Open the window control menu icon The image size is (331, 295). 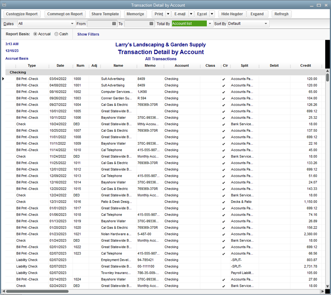(x=4, y=5)
